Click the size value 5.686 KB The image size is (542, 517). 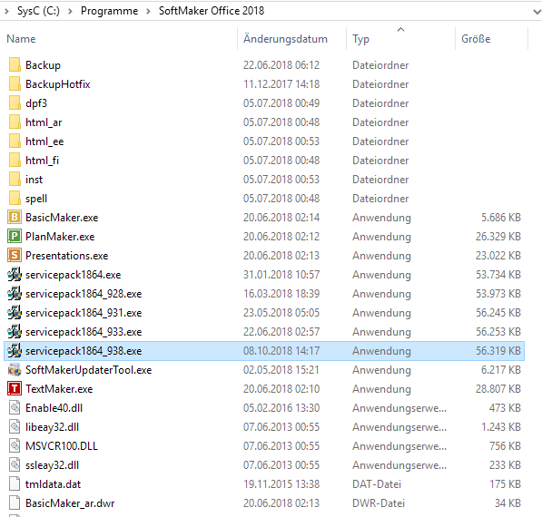click(x=501, y=218)
